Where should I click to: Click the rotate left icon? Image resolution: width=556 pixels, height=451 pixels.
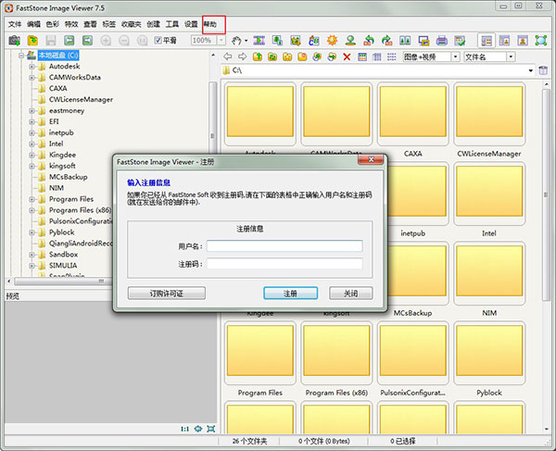point(368,41)
